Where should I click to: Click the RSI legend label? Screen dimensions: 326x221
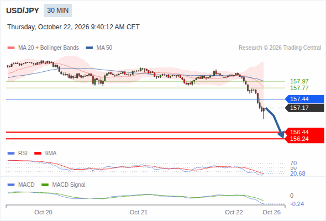pyautogui.click(x=23, y=154)
